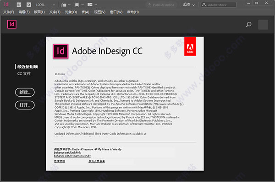Click the start screen search magnifier icon

(x=248, y=25)
